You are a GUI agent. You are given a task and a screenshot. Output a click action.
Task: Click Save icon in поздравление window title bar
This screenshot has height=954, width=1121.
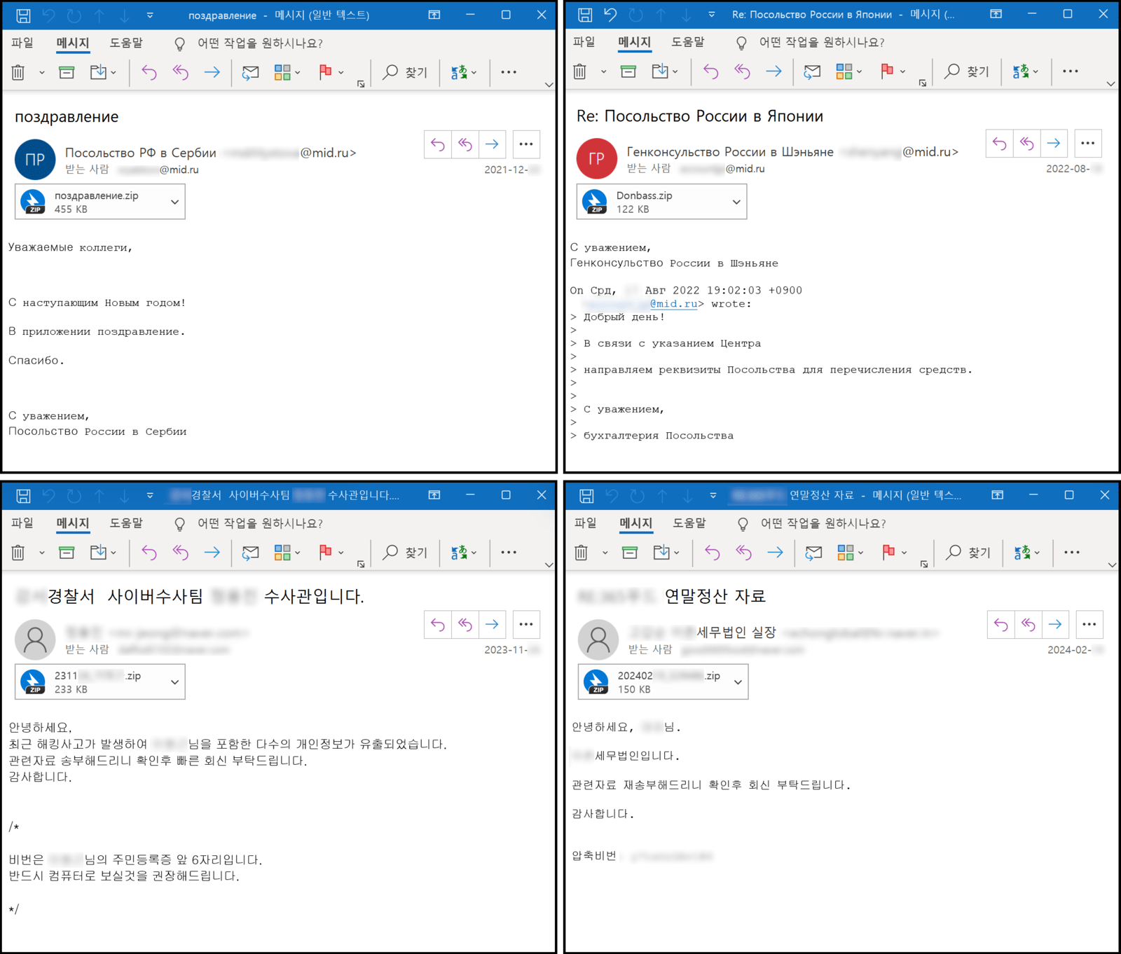(x=23, y=15)
